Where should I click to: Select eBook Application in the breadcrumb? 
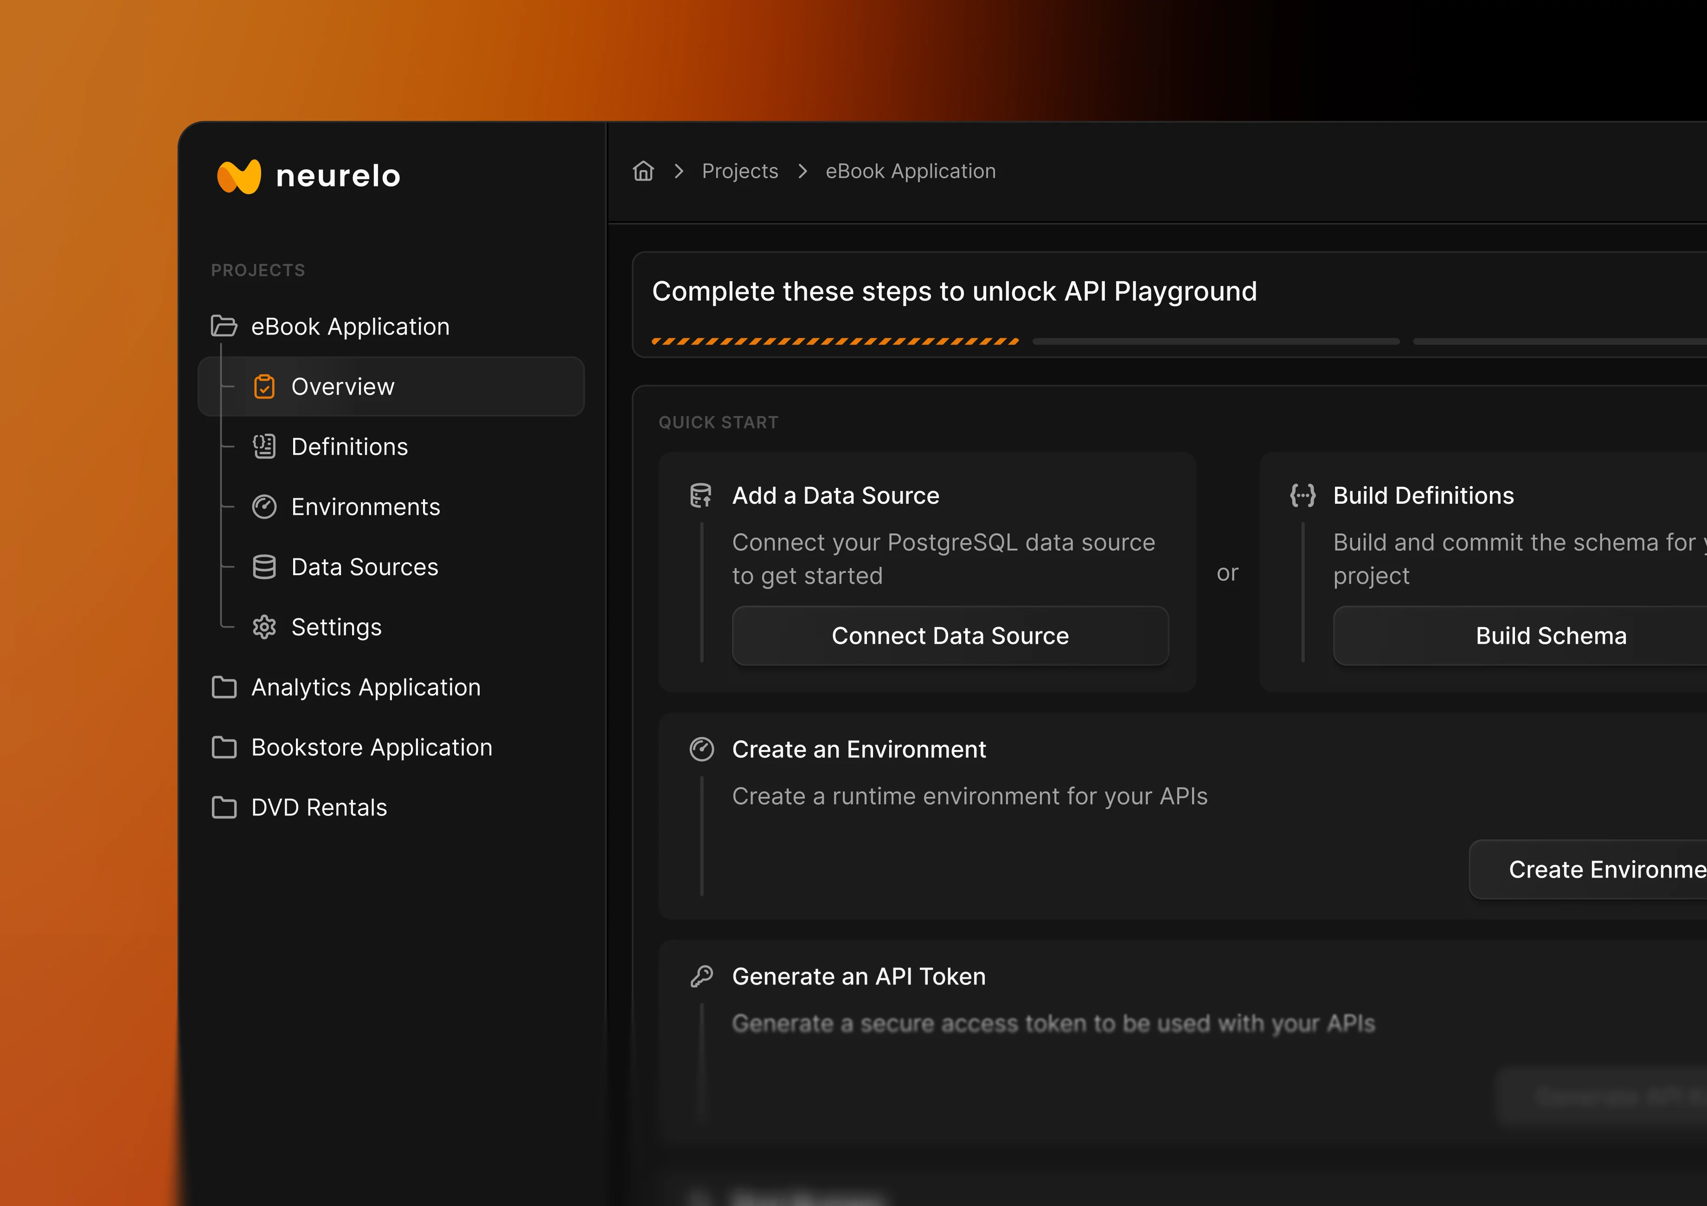click(910, 170)
